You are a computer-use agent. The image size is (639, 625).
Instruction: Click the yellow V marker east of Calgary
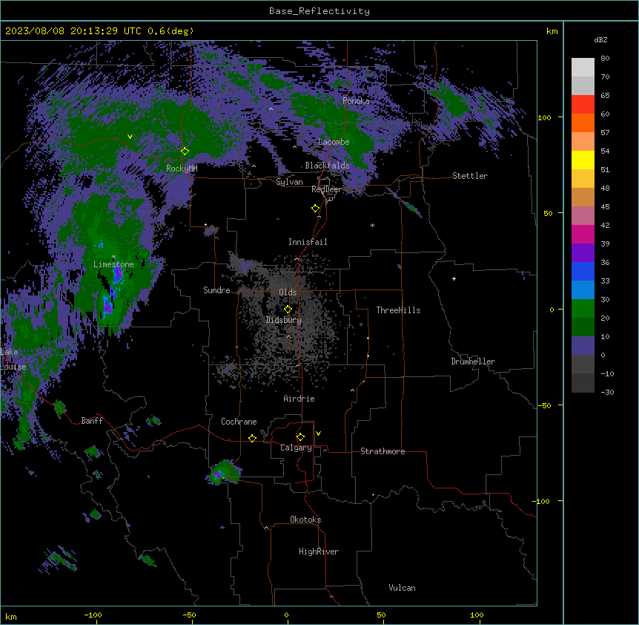click(x=318, y=433)
